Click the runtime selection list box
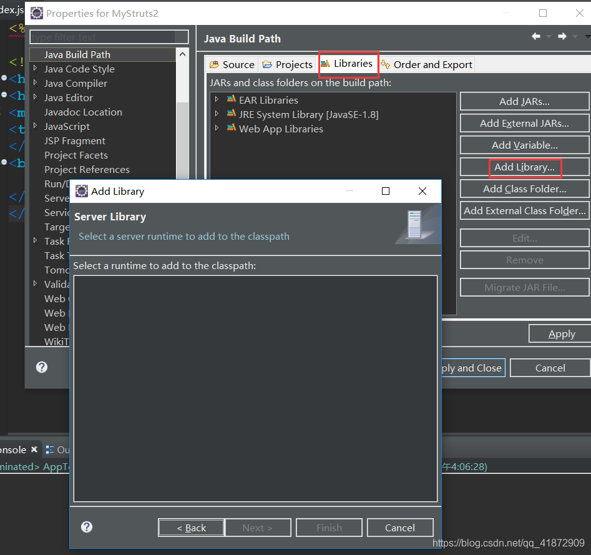Image resolution: width=591 pixels, height=555 pixels. [255, 388]
